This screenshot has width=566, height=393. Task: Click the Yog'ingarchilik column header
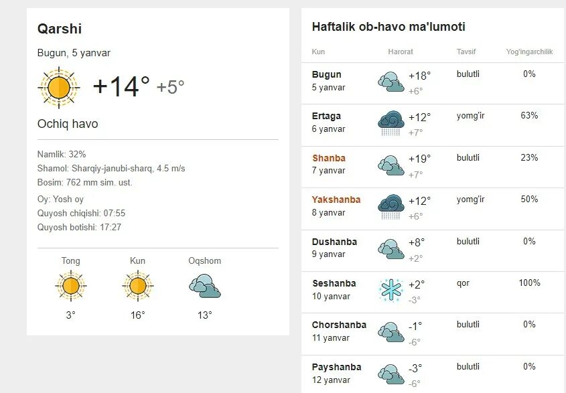click(x=529, y=52)
